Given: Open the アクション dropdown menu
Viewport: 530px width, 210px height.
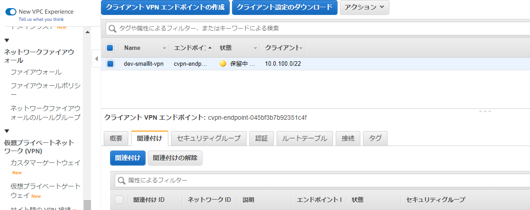Looking at the screenshot, I should pos(364,7).
